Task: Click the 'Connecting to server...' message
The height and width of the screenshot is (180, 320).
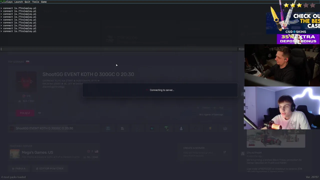Action: 162,90
